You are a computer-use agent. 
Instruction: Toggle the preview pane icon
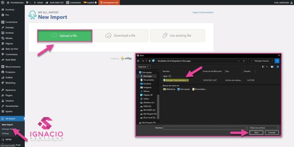272,67
